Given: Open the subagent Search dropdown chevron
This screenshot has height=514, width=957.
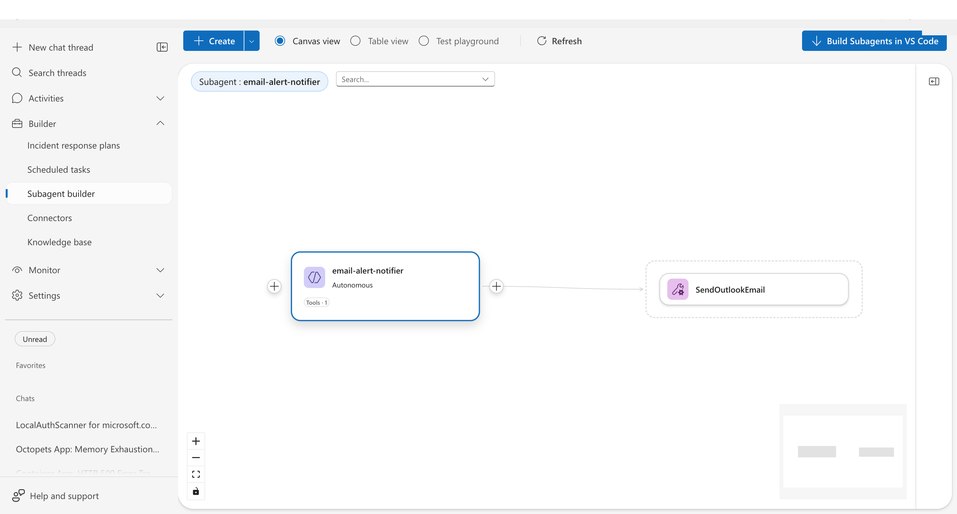Looking at the screenshot, I should tap(485, 79).
